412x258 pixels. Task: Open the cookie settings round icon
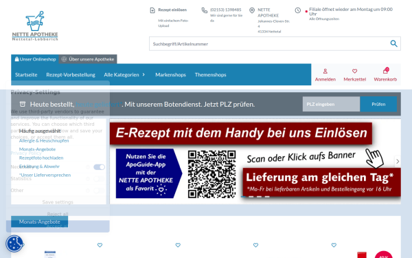pyautogui.click(x=14, y=244)
